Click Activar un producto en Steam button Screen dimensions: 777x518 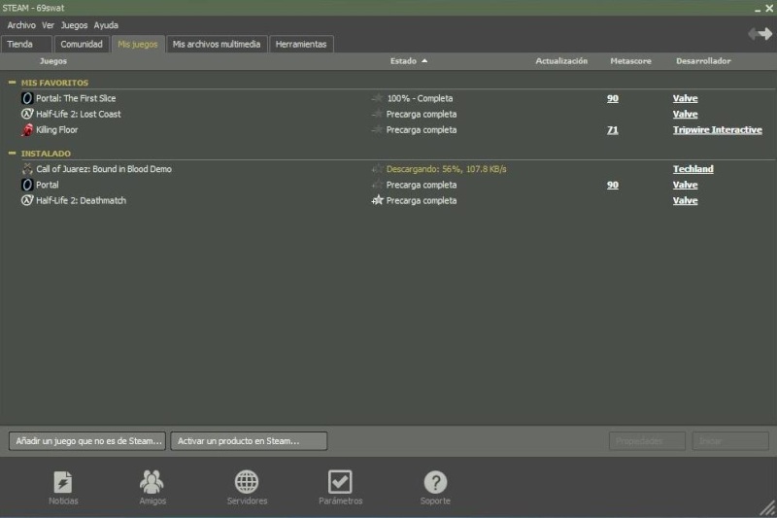tap(249, 440)
